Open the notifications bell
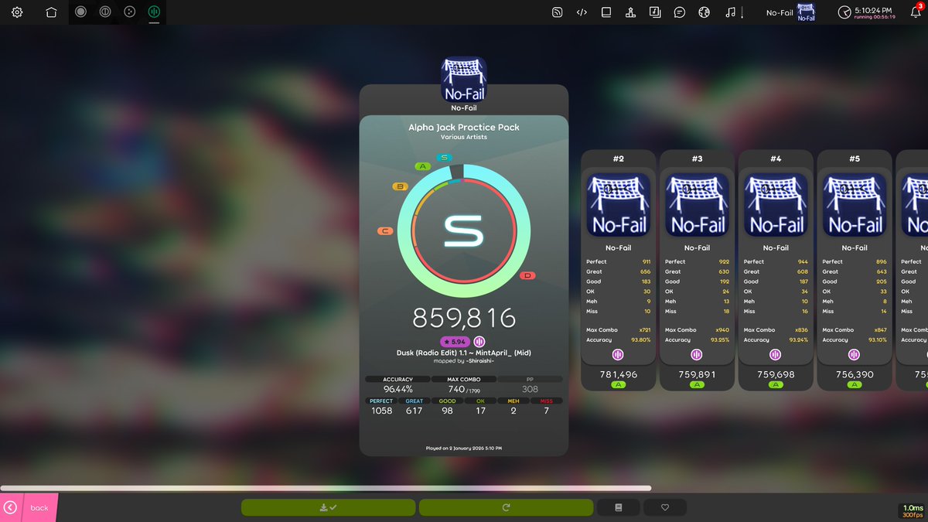This screenshot has width=928, height=522. [916, 12]
